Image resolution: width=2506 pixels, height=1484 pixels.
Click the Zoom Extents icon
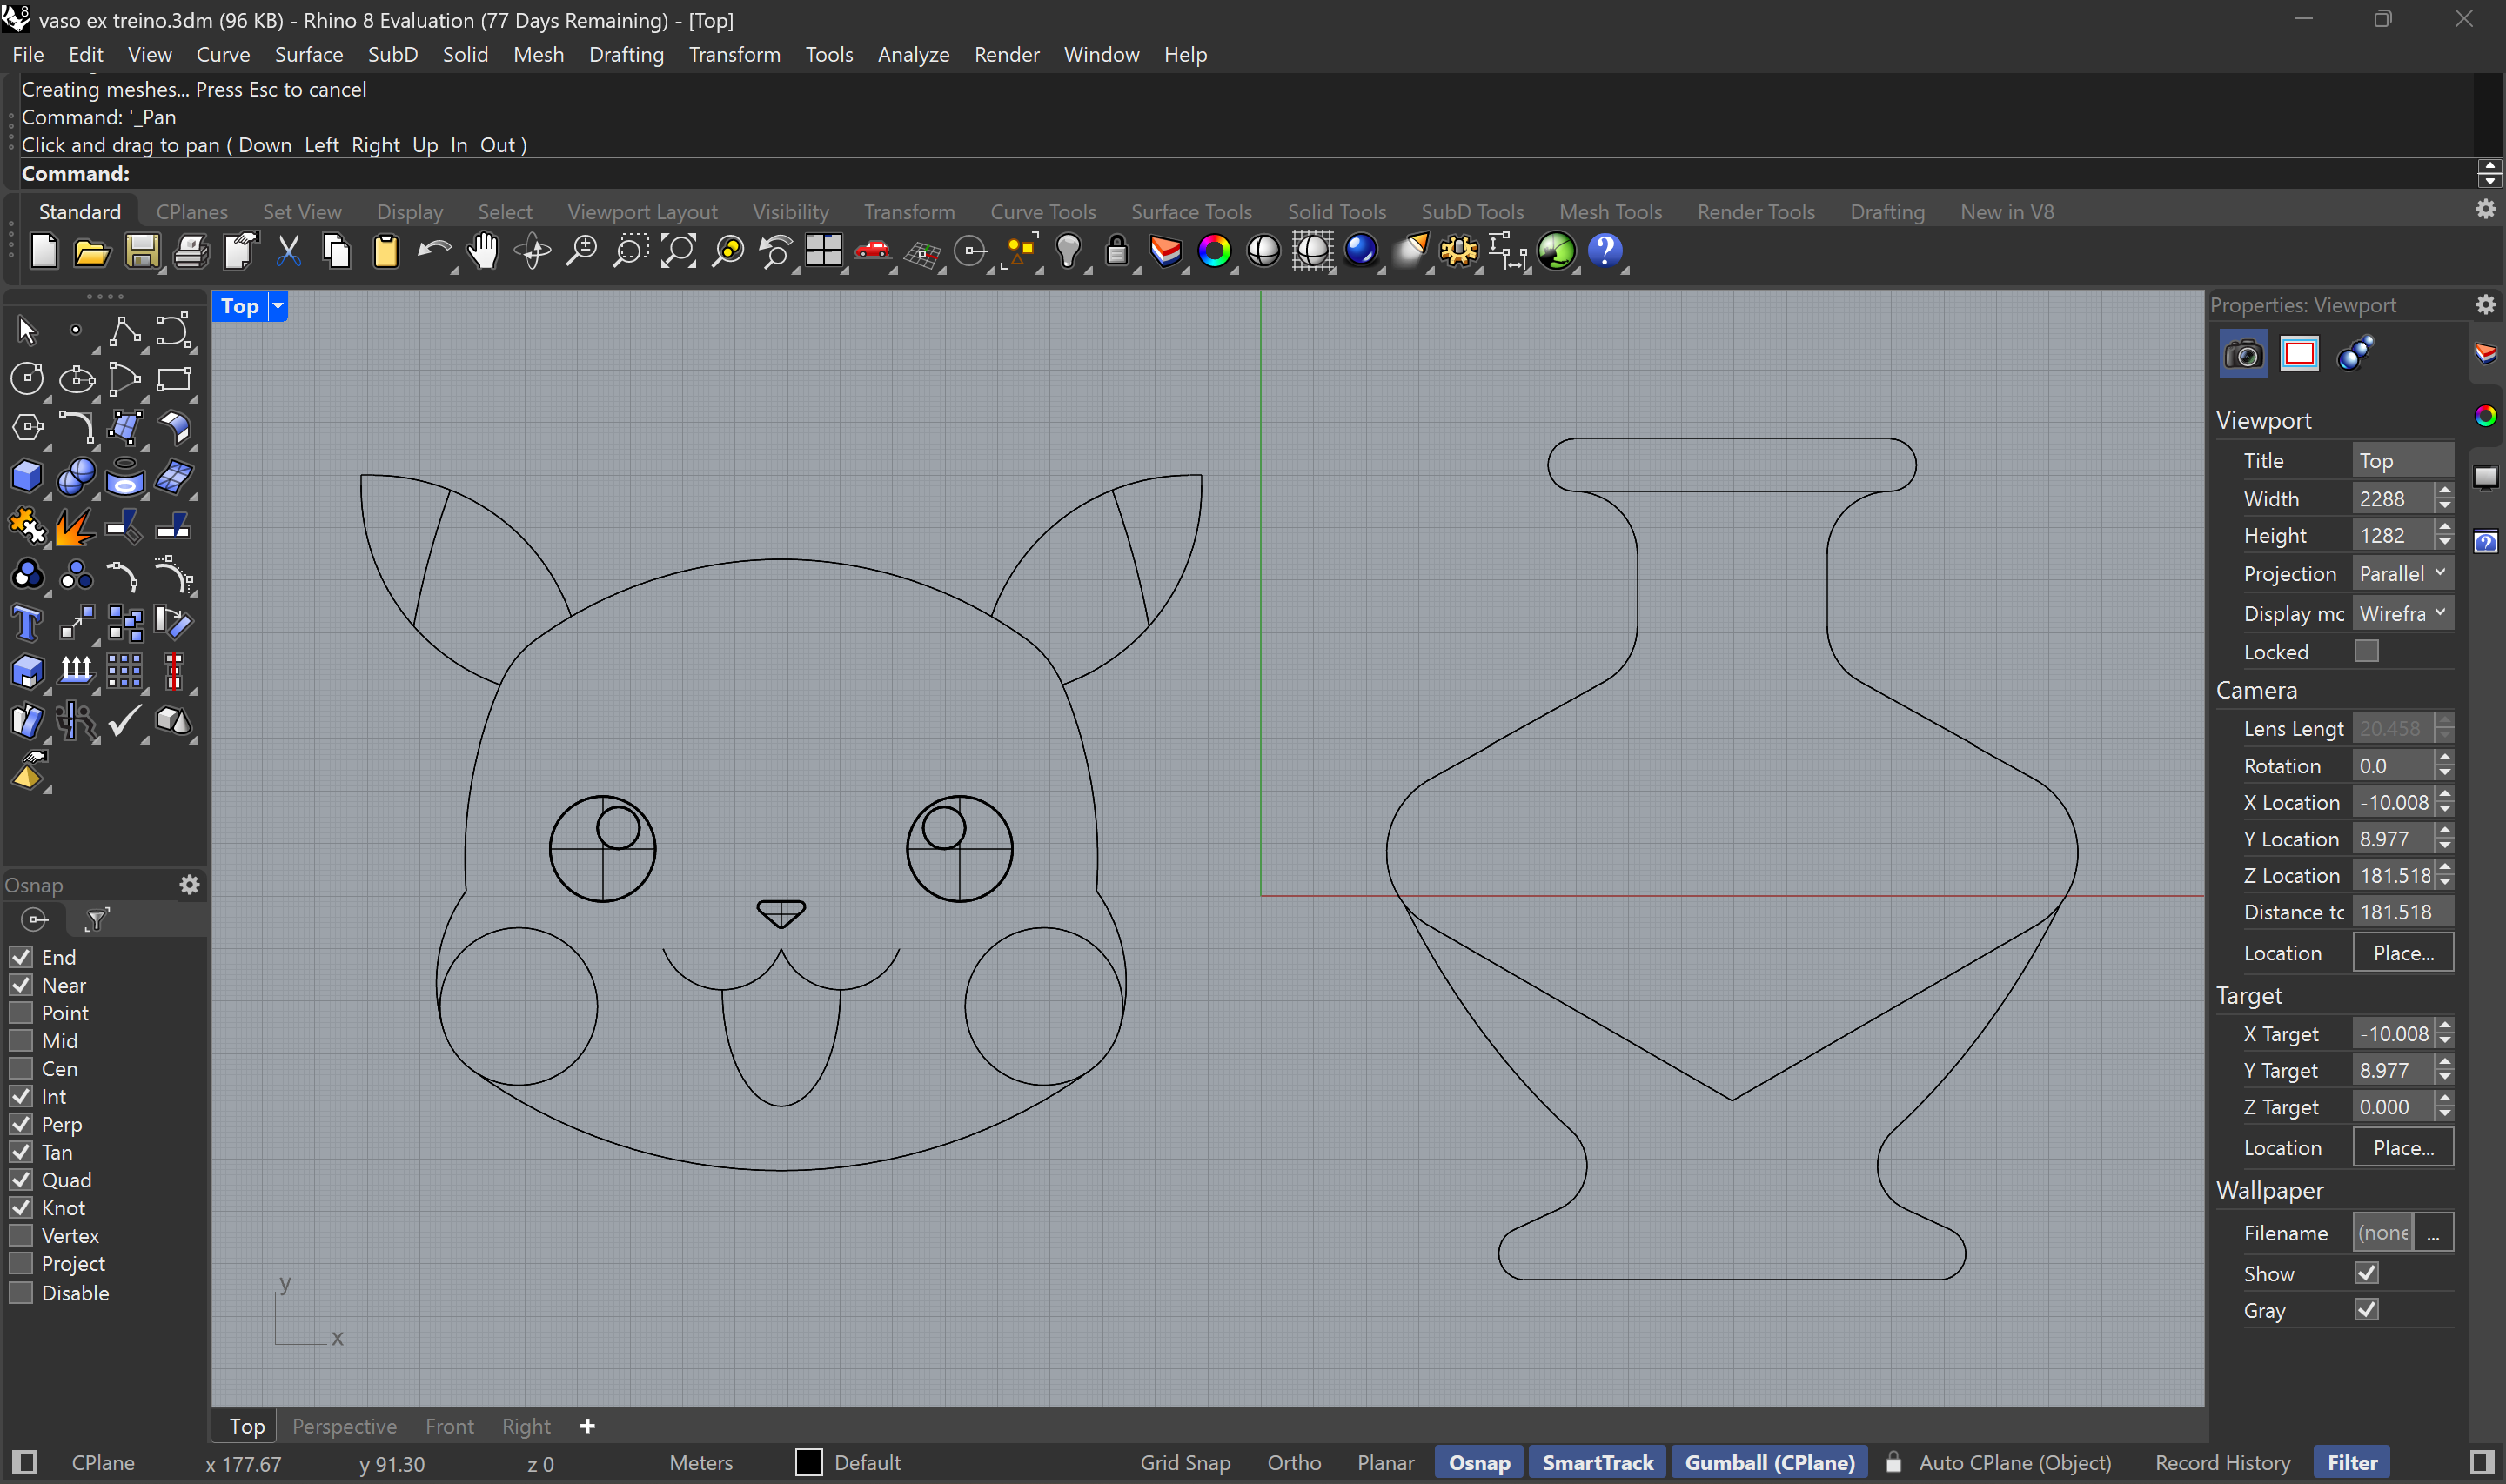coord(679,251)
